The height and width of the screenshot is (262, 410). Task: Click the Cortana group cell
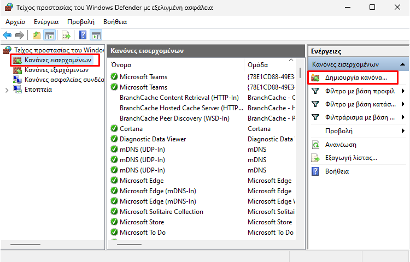point(259,129)
